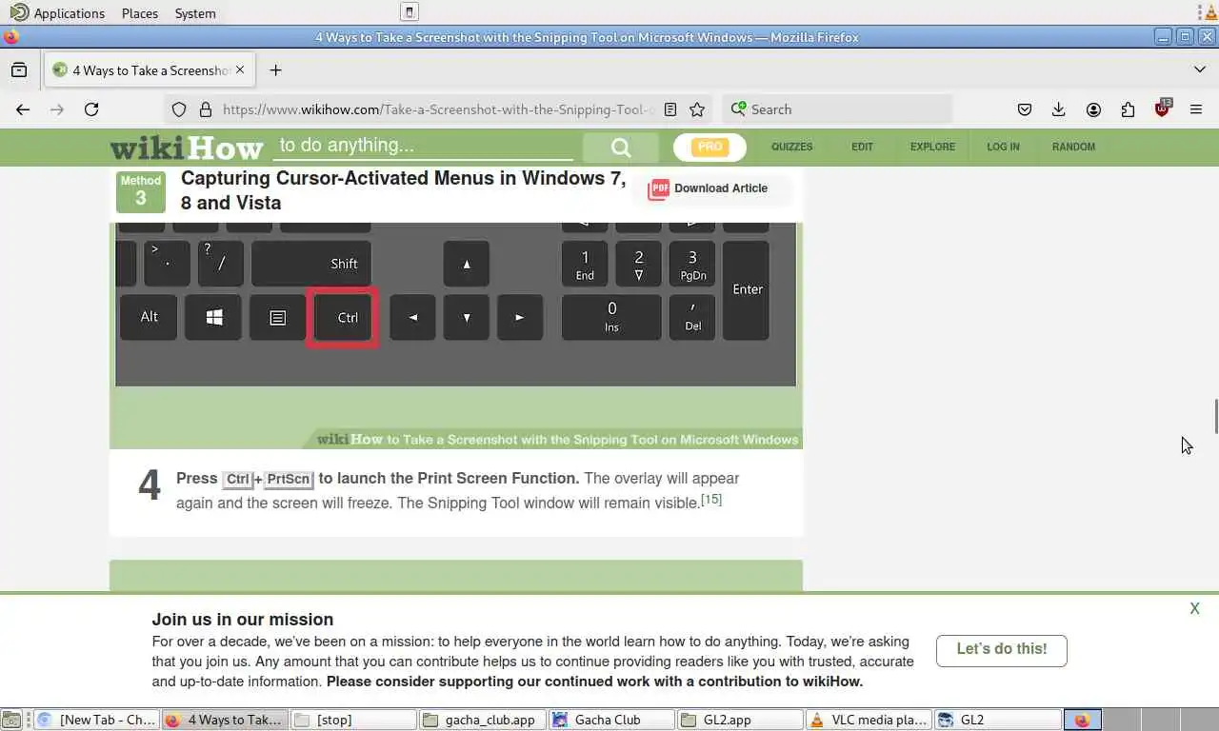Image resolution: width=1219 pixels, height=731 pixels.
Task: Click the show desktop button in taskbar
Action: [10, 720]
